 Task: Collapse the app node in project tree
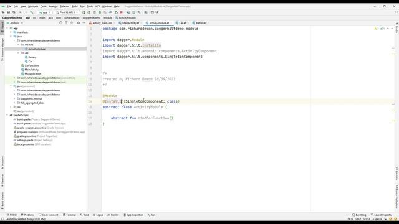tap(7, 28)
